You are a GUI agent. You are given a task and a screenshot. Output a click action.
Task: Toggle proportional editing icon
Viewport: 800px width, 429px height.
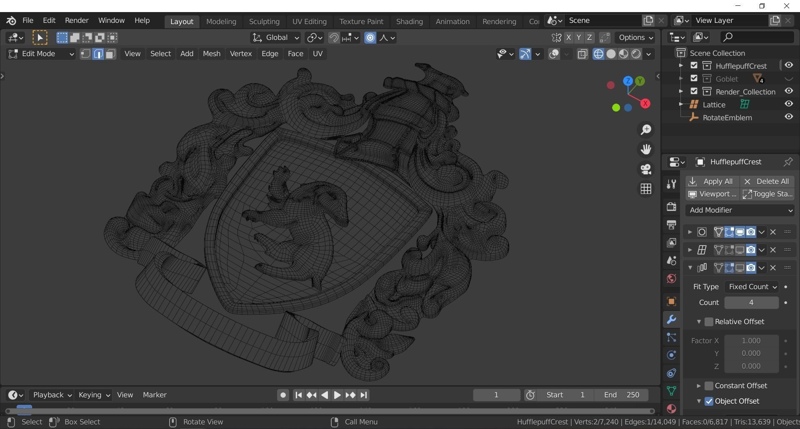click(370, 38)
